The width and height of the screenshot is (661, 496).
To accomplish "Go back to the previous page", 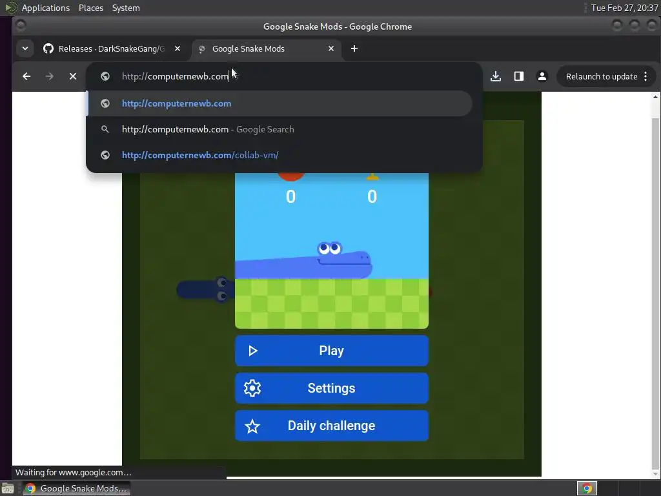I will pyautogui.click(x=26, y=76).
